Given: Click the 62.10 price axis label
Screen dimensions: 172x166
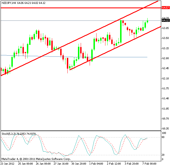Looking at the screenshot, I should (166, 79).
